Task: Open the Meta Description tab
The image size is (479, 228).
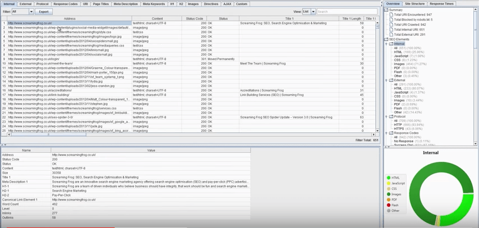Action: pyautogui.click(x=126, y=4)
